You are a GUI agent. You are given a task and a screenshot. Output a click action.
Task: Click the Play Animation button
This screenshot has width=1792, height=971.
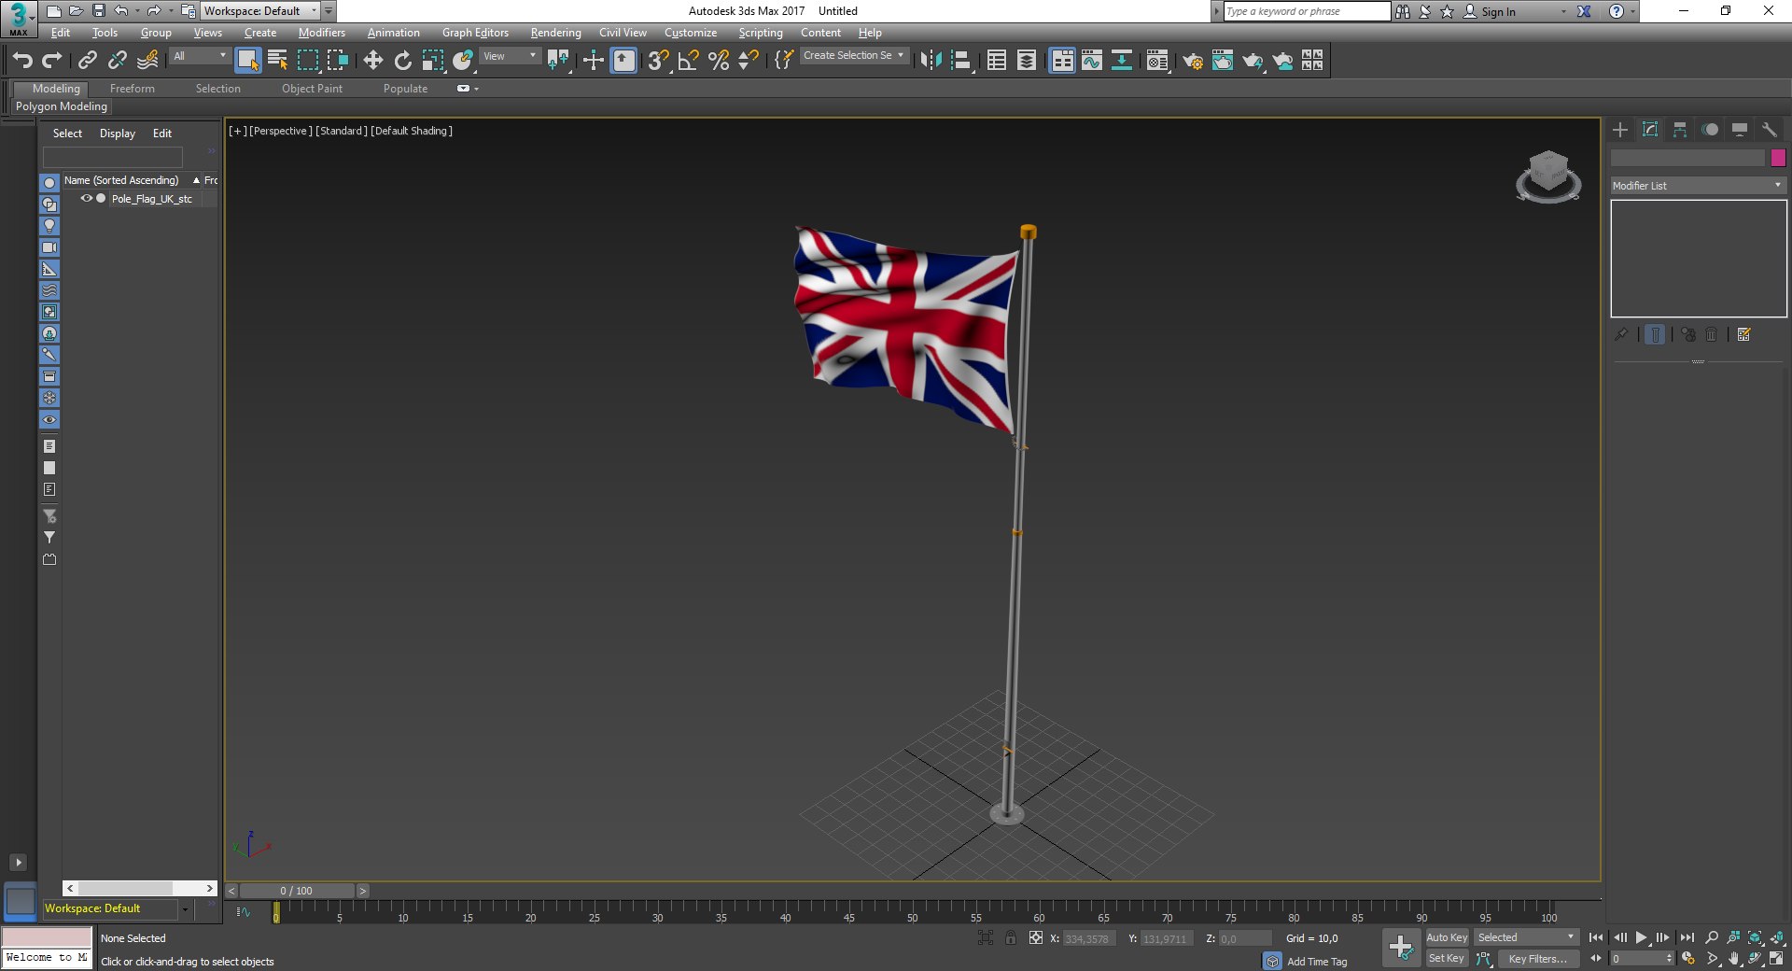(1642, 937)
